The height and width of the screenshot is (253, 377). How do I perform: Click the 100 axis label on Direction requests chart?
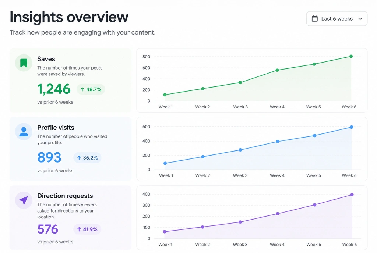[147, 227]
